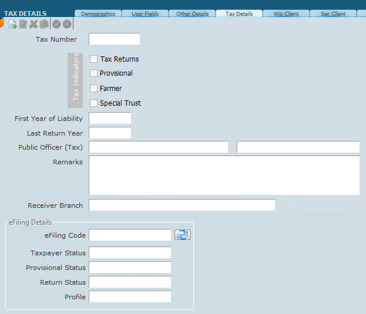Click the cancel circle-X toolbar icon

[67, 24]
